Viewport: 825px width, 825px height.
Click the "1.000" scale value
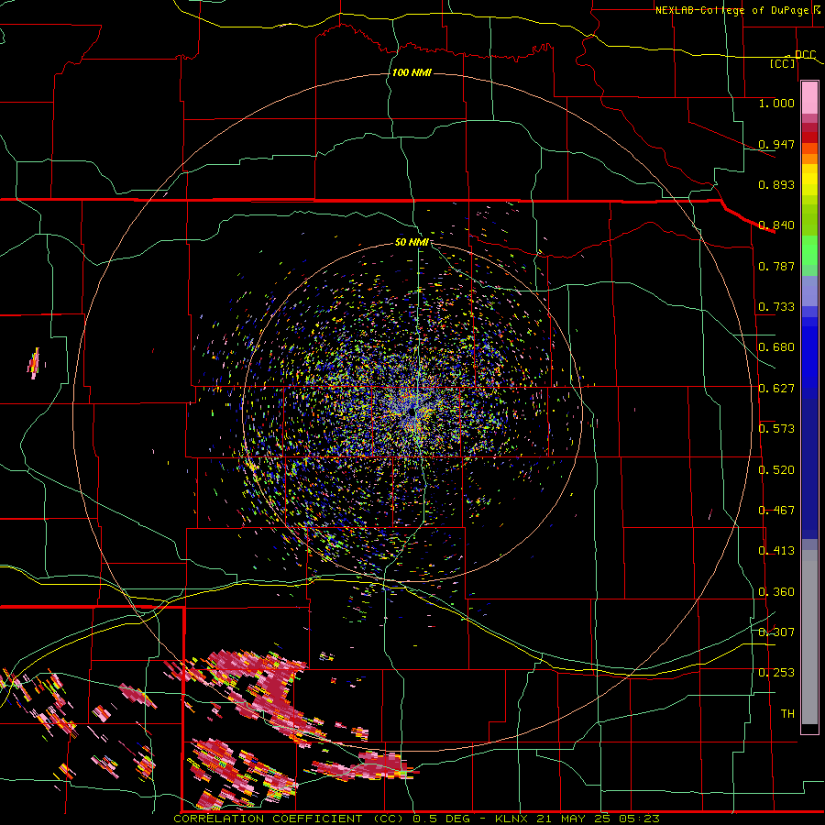pos(776,103)
